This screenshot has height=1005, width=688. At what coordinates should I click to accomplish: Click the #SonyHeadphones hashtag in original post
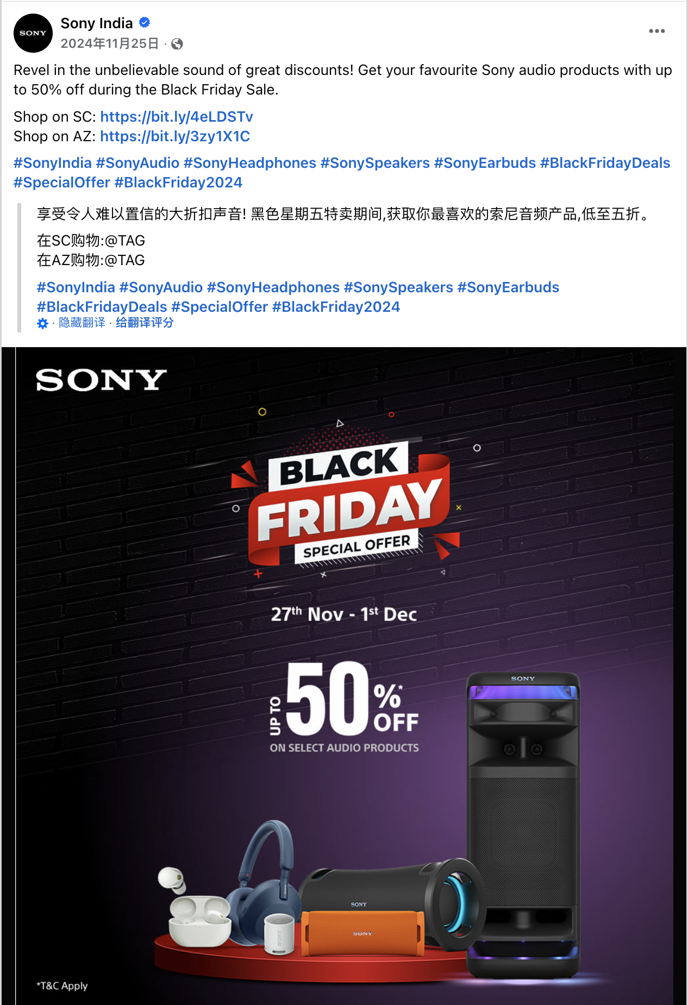250,163
